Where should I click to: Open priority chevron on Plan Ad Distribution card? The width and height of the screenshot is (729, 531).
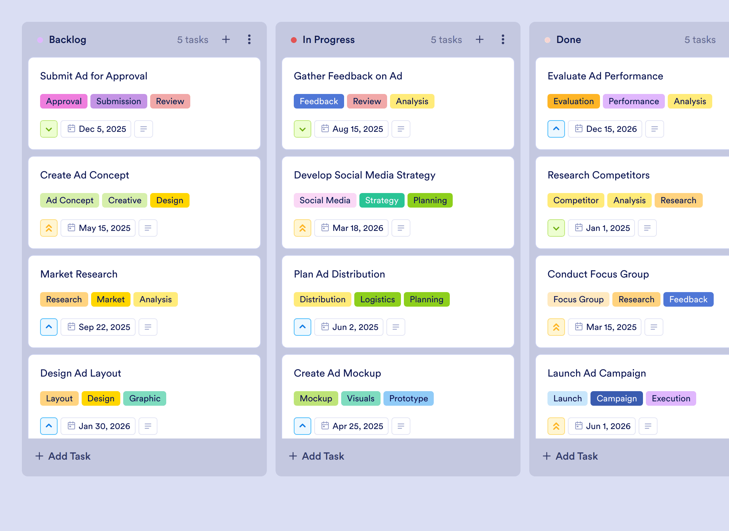click(x=303, y=327)
